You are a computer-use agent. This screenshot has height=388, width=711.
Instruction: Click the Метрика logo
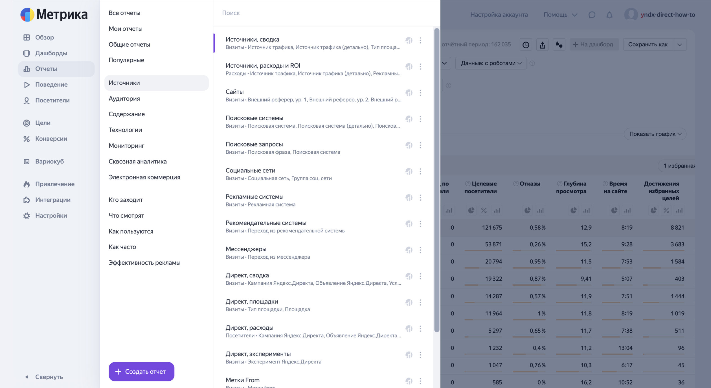tap(54, 14)
